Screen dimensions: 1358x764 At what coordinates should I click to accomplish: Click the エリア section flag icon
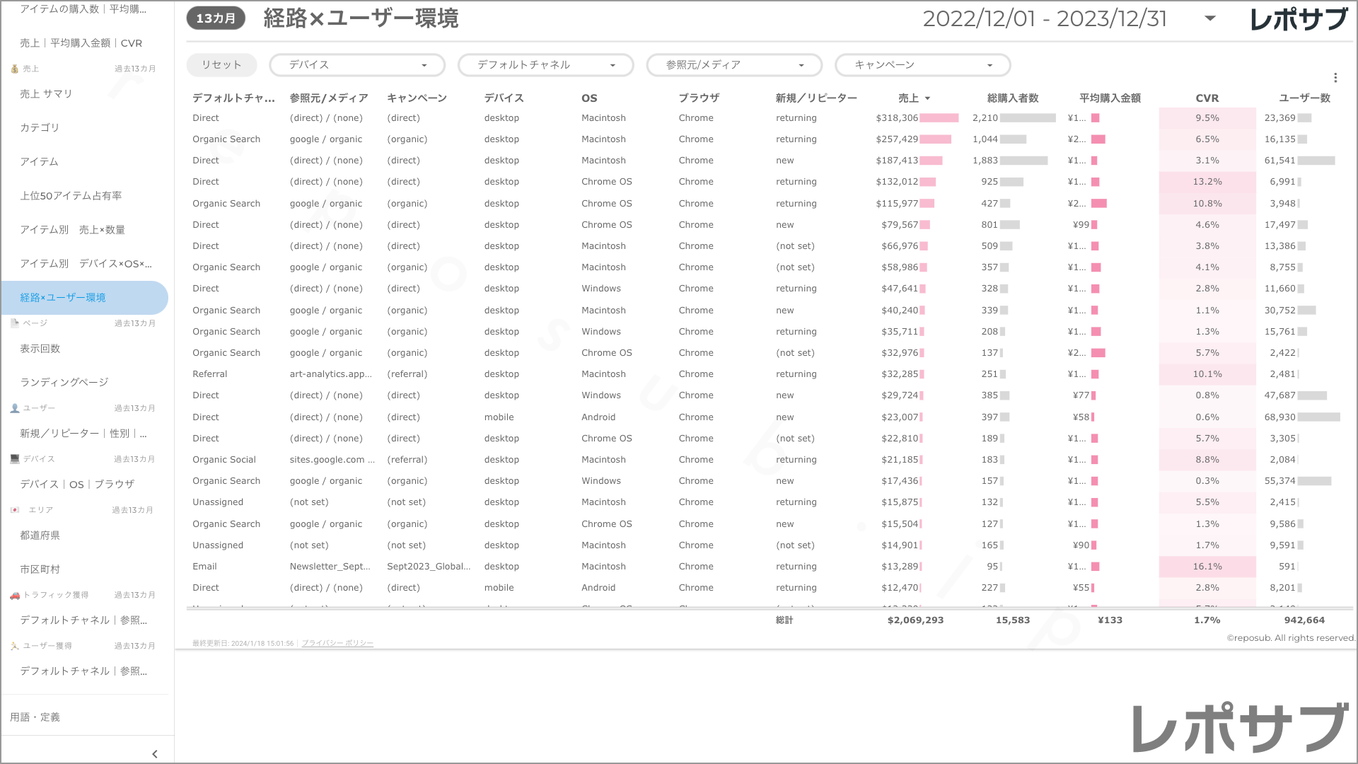pos(14,510)
